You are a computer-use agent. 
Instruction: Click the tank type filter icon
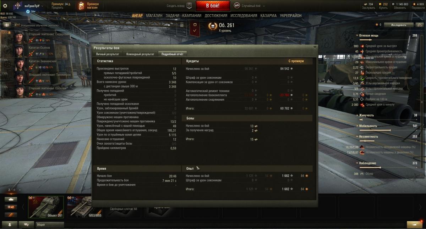pyautogui.click(x=11, y=199)
